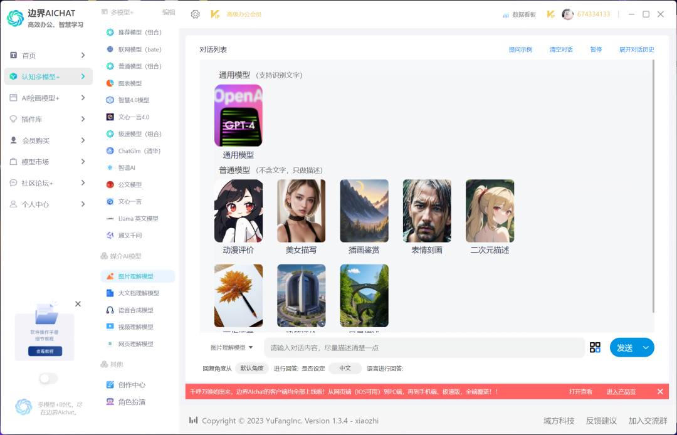Open the settings gear in the top bar
This screenshot has height=435, width=677.
pyautogui.click(x=195, y=13)
